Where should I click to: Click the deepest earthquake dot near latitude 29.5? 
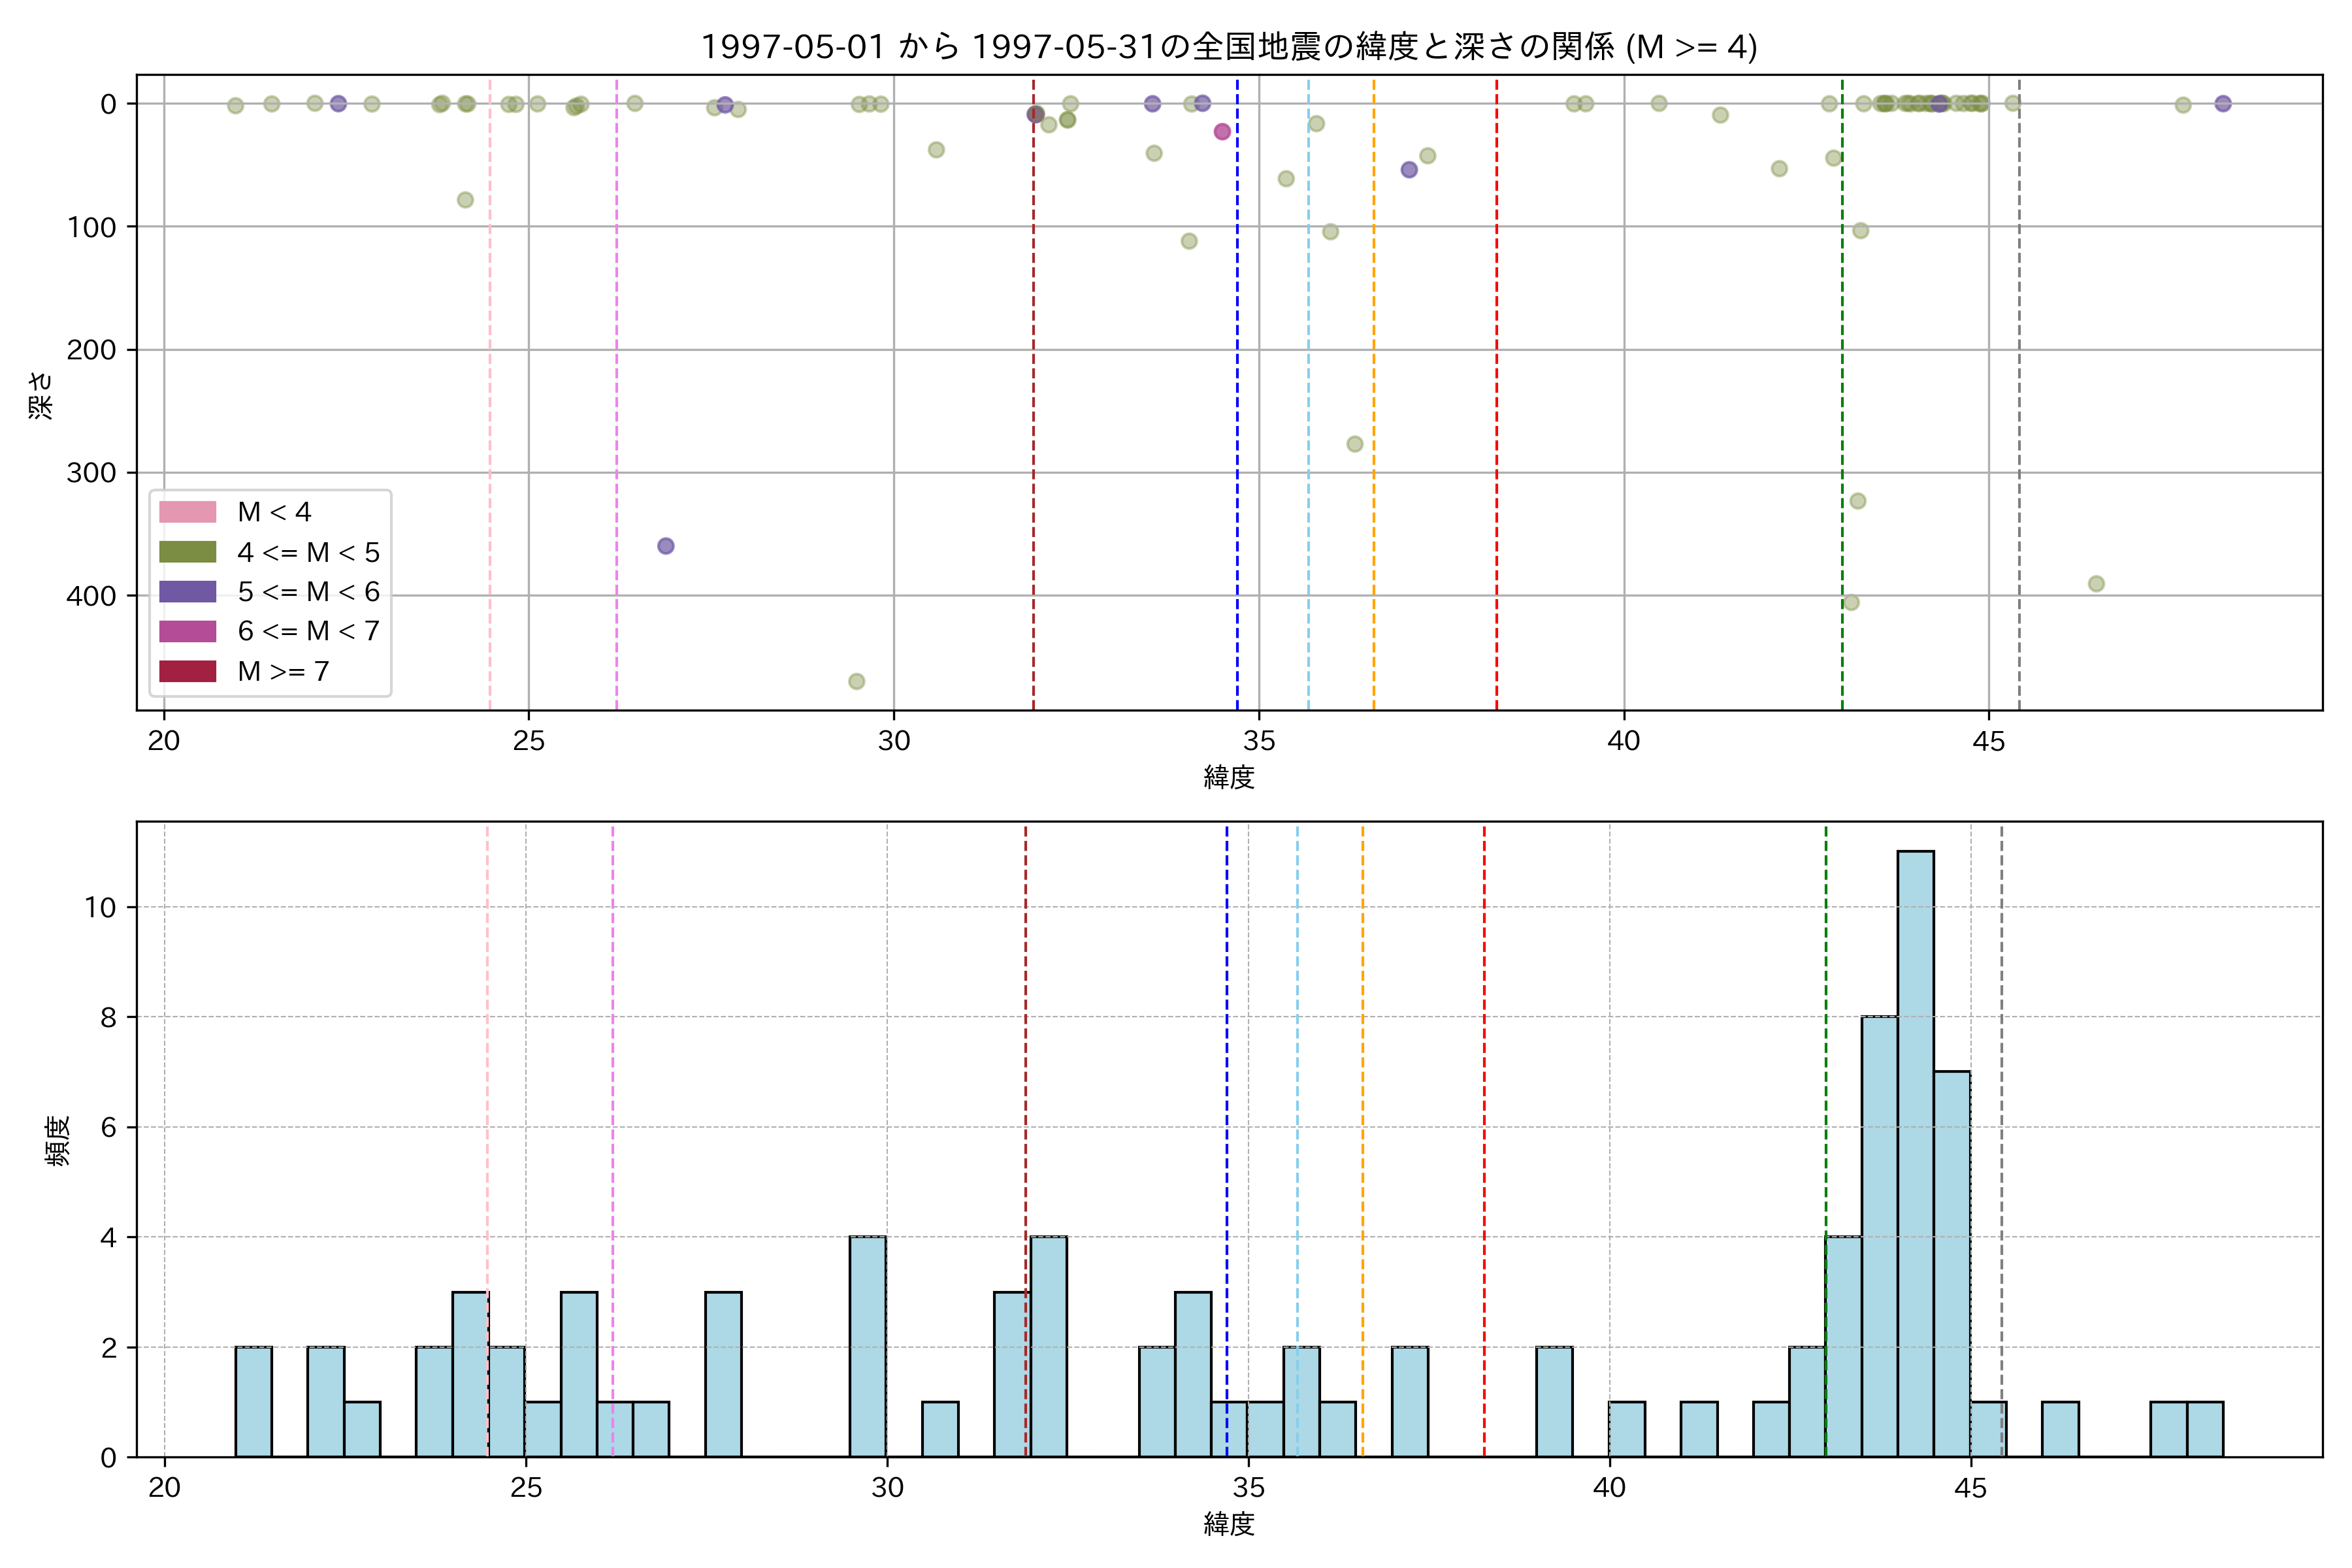point(856,681)
